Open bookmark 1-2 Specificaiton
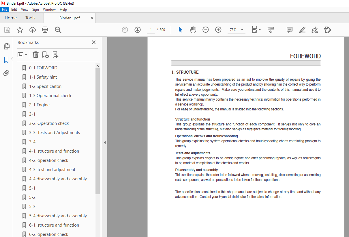Screen dimensions: 349x237 coord(45,86)
